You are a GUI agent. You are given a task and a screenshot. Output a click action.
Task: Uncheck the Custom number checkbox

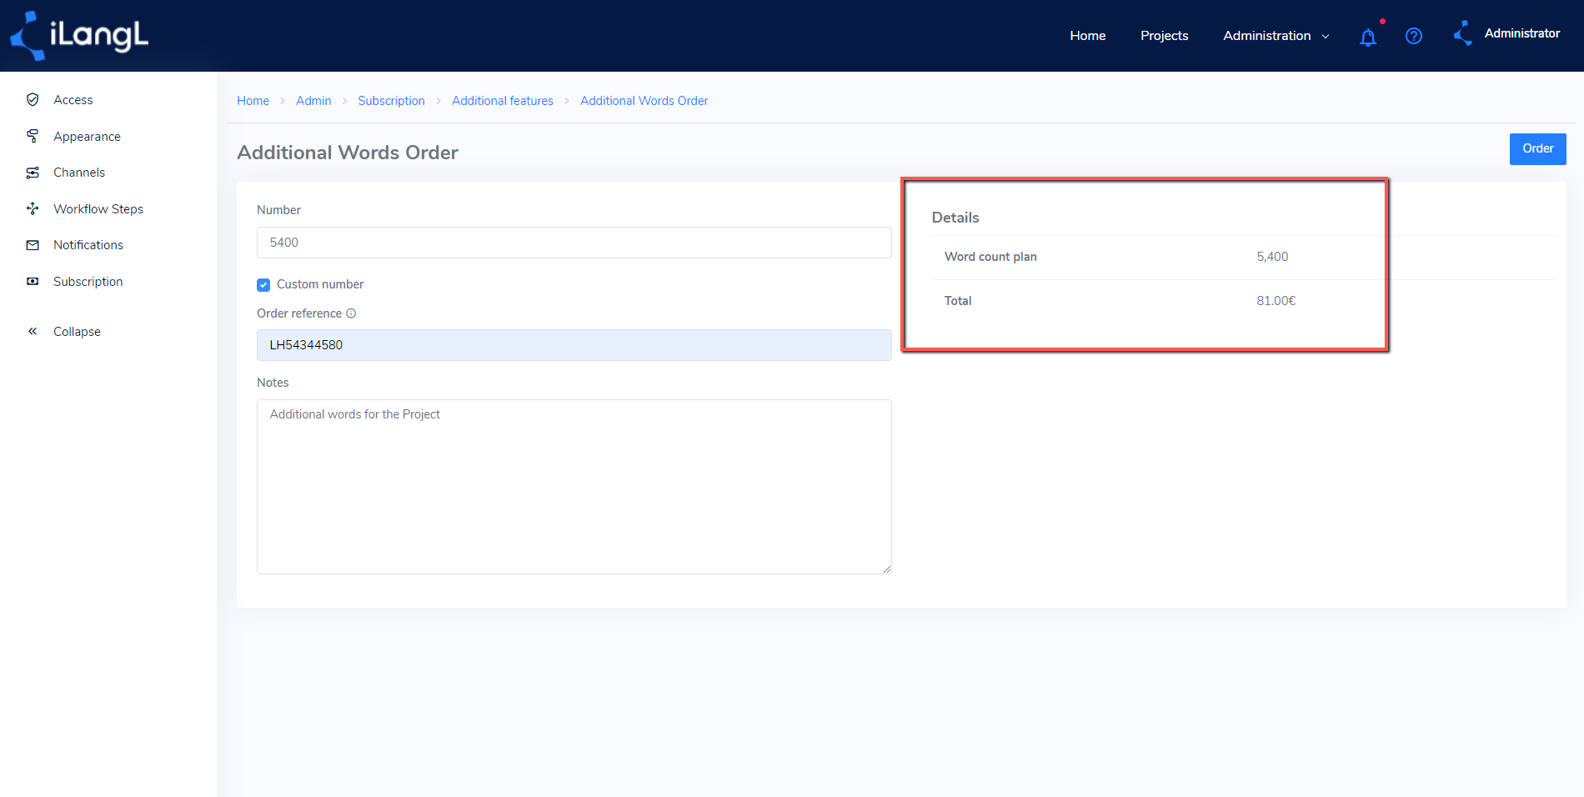click(263, 285)
